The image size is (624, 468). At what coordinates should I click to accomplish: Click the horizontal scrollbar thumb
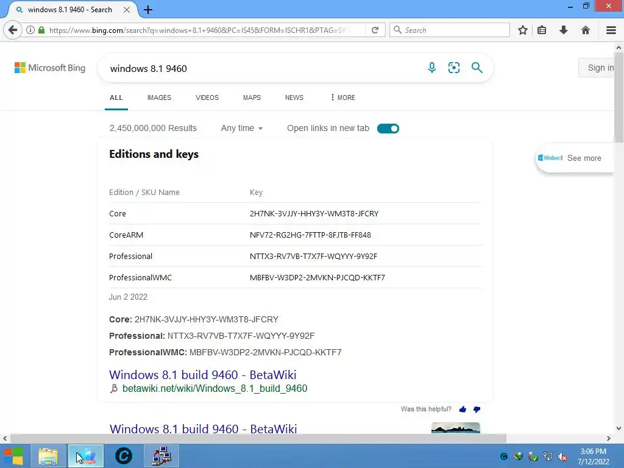pyautogui.click(x=258, y=438)
